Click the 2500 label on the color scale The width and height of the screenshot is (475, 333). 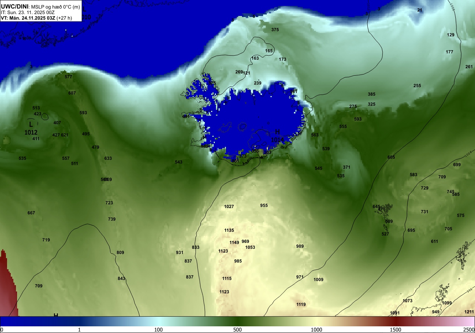click(469, 330)
